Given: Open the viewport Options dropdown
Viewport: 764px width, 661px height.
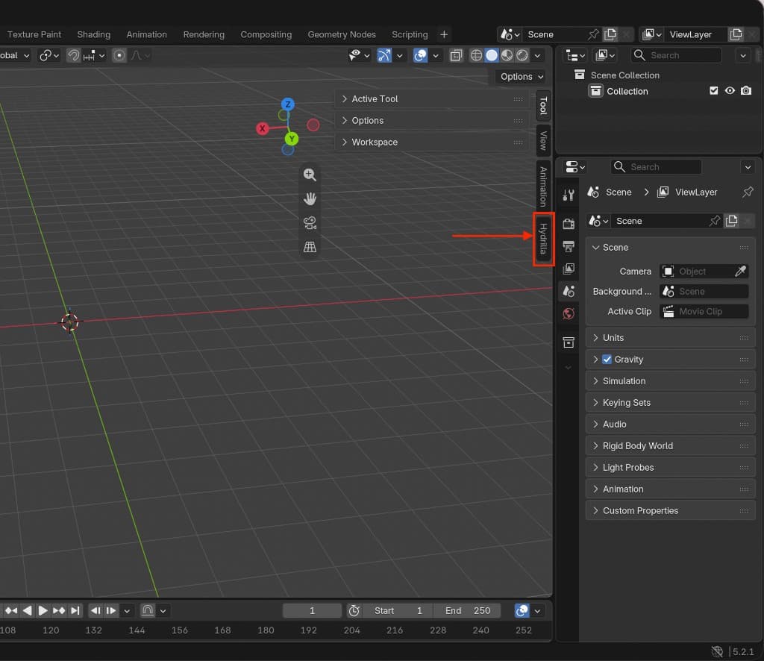Looking at the screenshot, I should pos(522,77).
